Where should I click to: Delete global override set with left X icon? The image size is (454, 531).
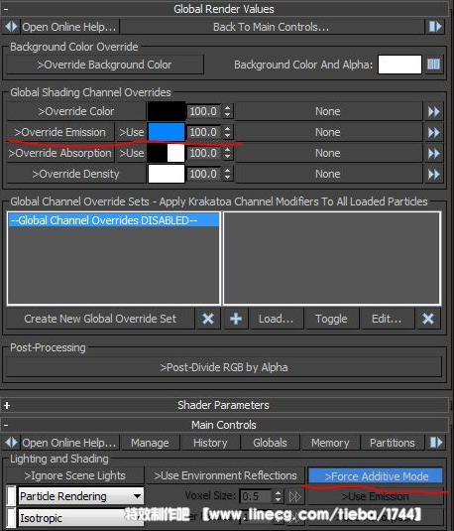coord(208,319)
